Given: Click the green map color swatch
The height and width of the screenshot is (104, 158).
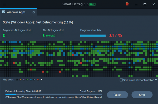Looking at the screenshot, I should [27, 80].
